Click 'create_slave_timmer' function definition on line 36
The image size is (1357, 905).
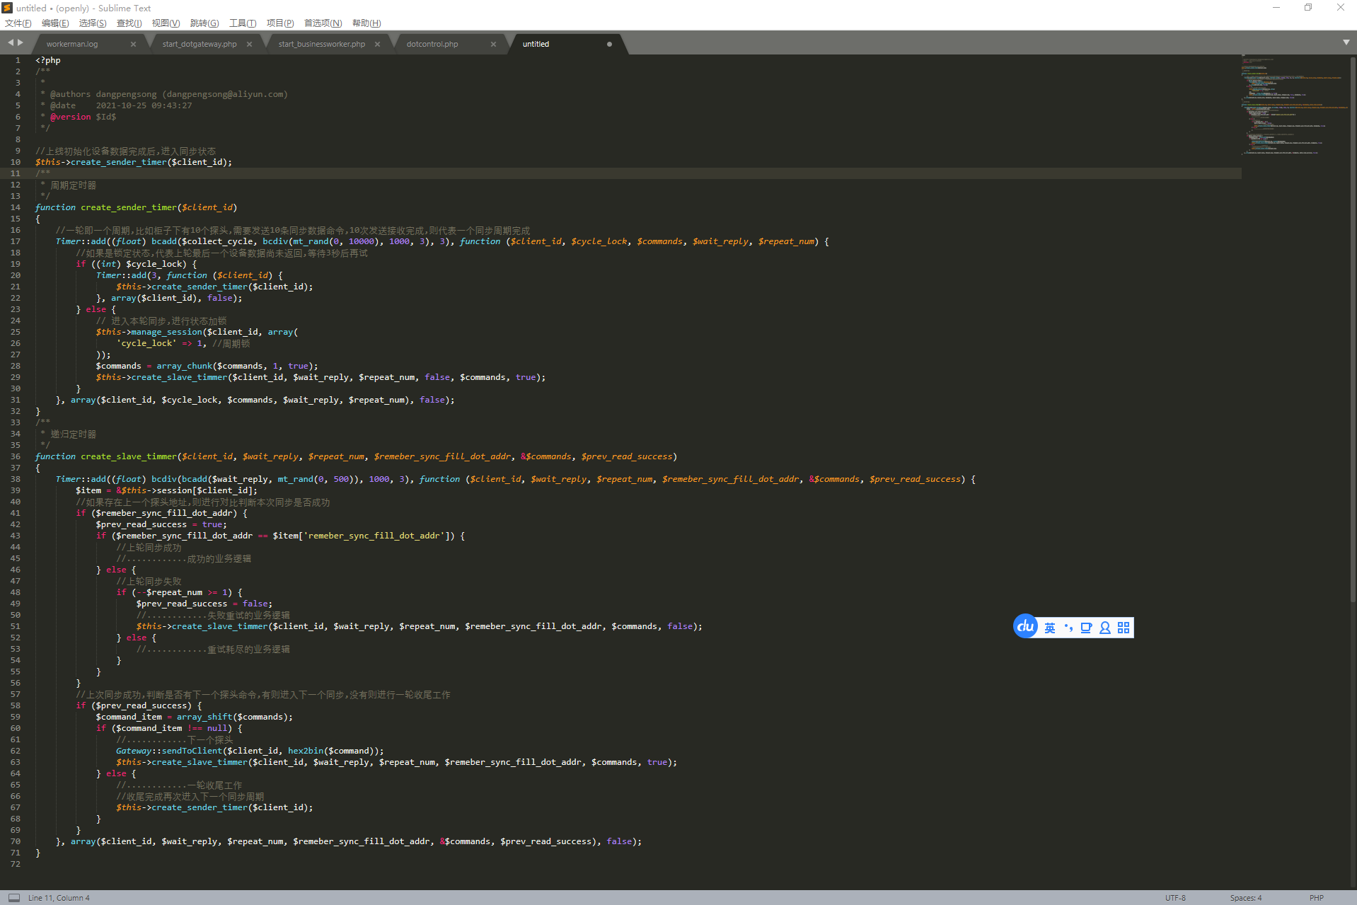(x=129, y=456)
